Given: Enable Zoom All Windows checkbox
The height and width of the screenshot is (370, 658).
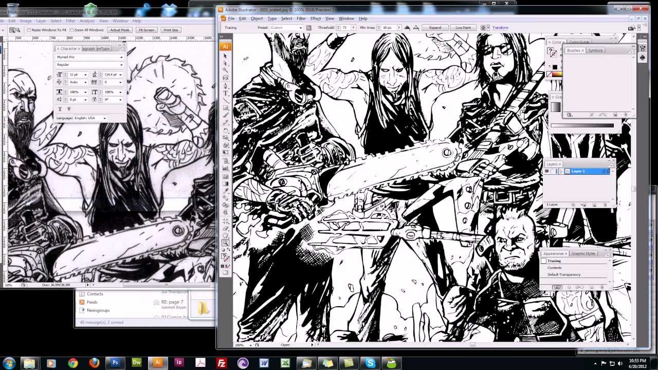Looking at the screenshot, I should coord(71,30).
